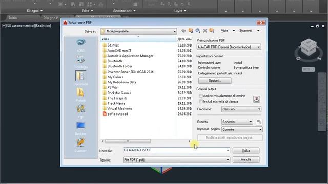Select the 3dsMax folder
This screenshot has height=184, width=328.
click(x=111, y=45)
